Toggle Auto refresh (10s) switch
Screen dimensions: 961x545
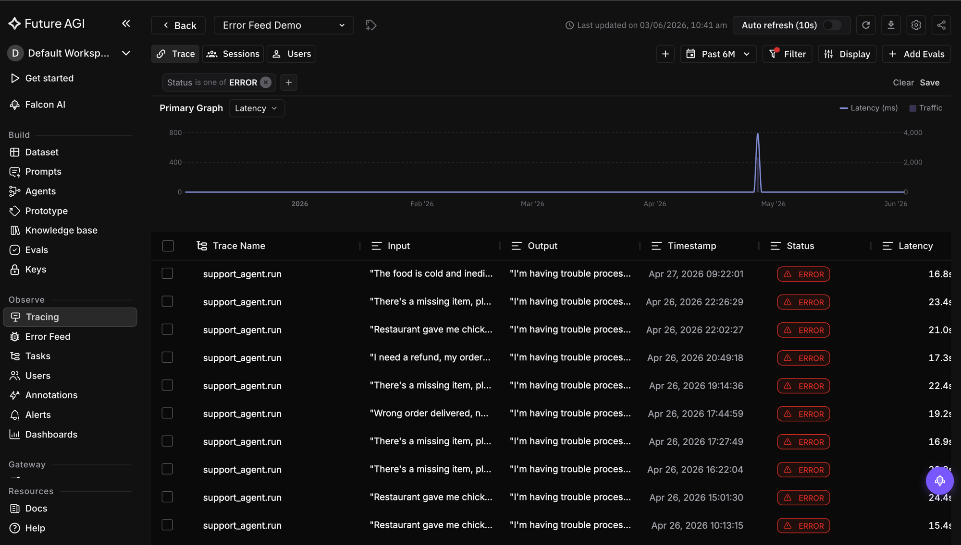tap(832, 25)
